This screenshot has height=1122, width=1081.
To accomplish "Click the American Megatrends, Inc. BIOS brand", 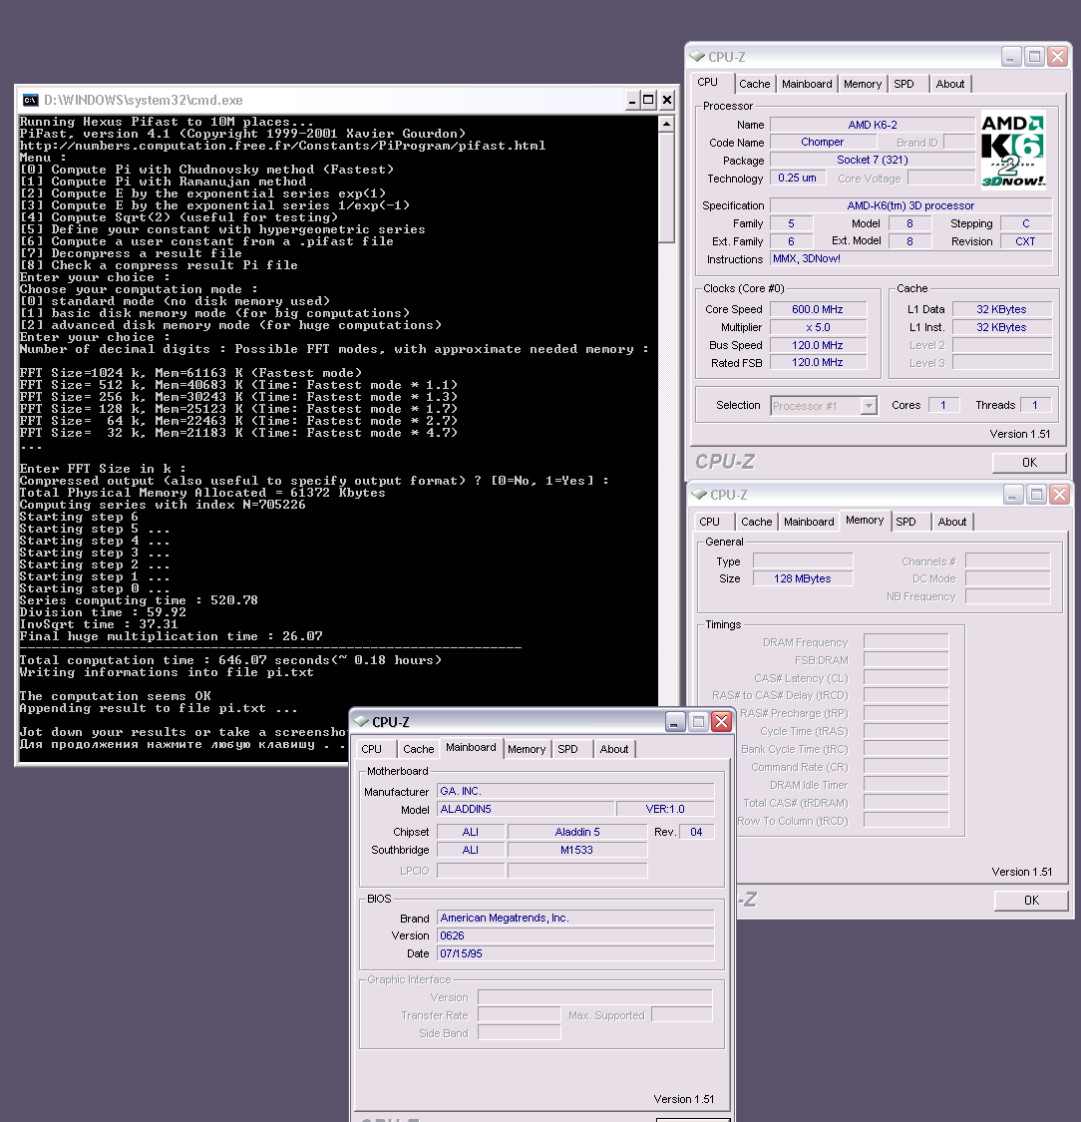I will click(575, 919).
